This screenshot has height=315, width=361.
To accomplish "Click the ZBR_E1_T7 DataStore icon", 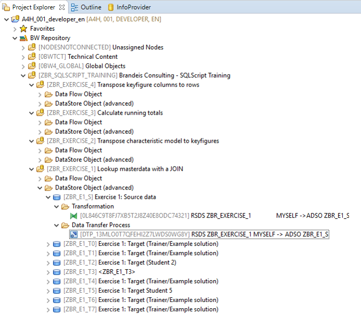I will pyautogui.click(x=57, y=310).
